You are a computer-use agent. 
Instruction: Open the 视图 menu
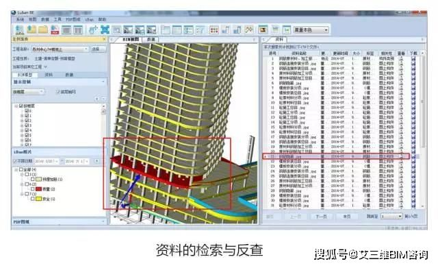point(33,19)
